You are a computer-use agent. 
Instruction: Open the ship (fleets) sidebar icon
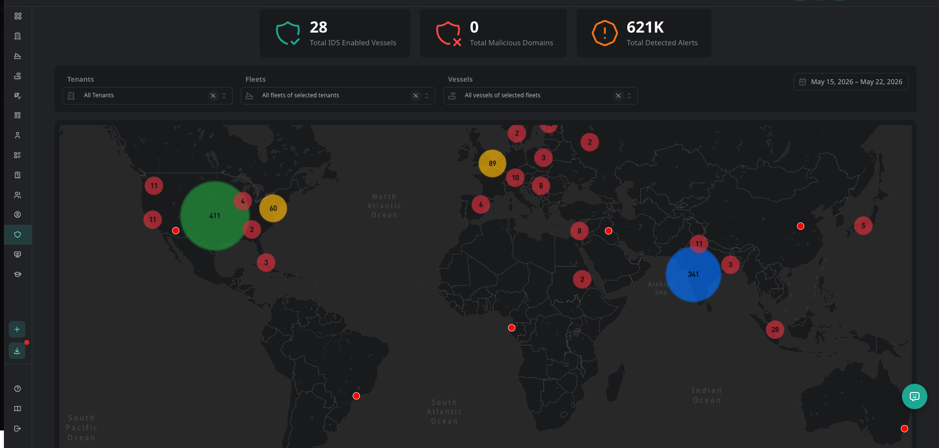click(x=18, y=56)
